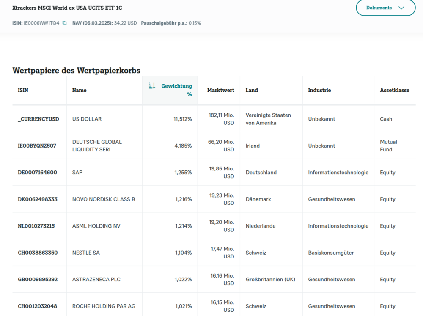This screenshot has height=316, width=423.
Task: Click ROCHE HOLDING PAR AG entry
Action: point(104,306)
